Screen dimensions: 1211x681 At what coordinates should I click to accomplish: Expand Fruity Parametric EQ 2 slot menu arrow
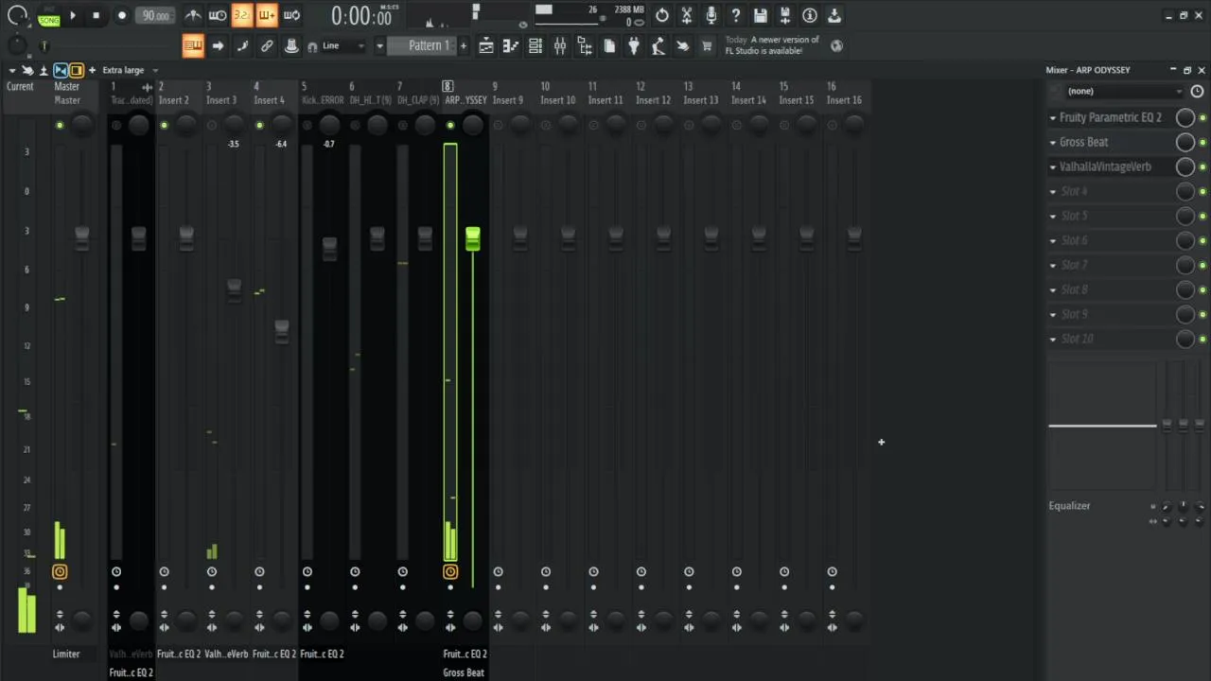pos(1052,118)
